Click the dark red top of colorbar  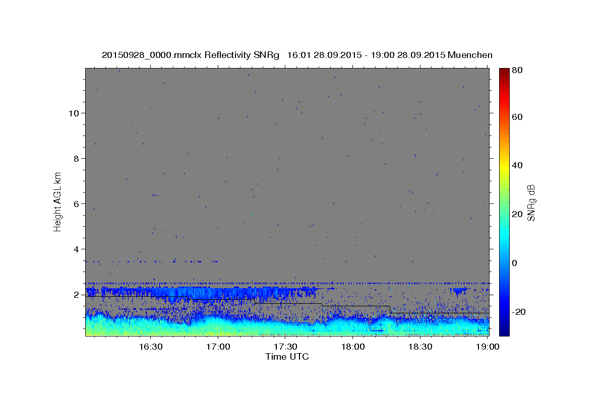[504, 73]
